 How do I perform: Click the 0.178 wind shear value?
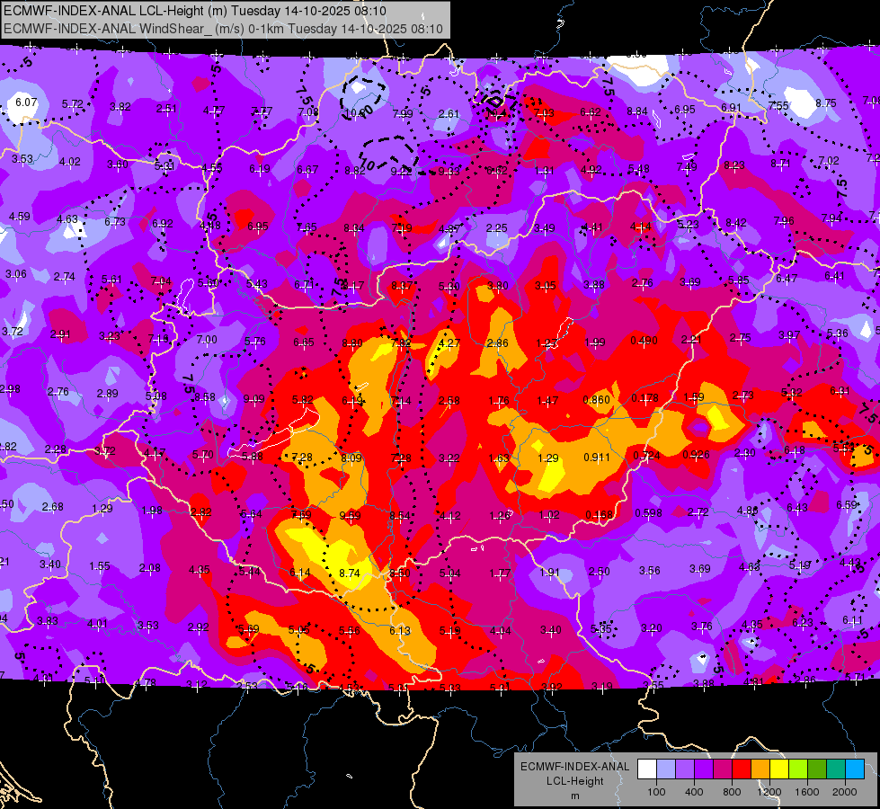pyautogui.click(x=644, y=398)
